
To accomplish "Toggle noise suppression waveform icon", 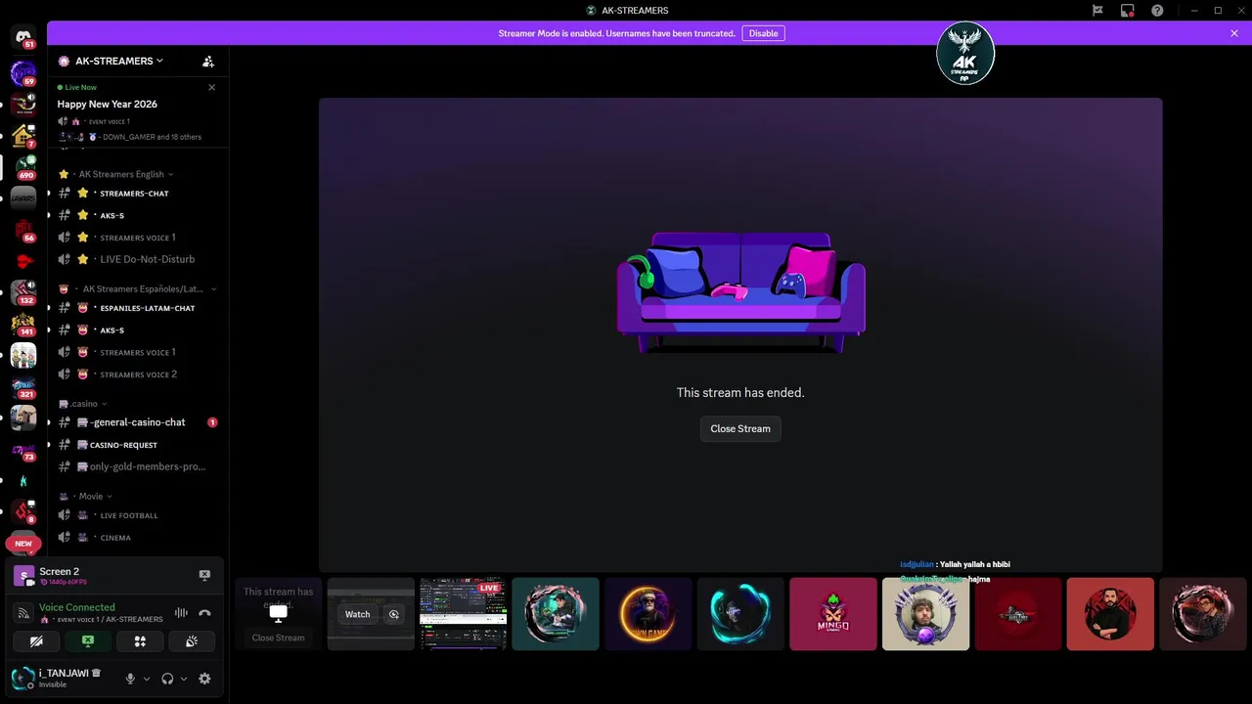I will coord(181,613).
